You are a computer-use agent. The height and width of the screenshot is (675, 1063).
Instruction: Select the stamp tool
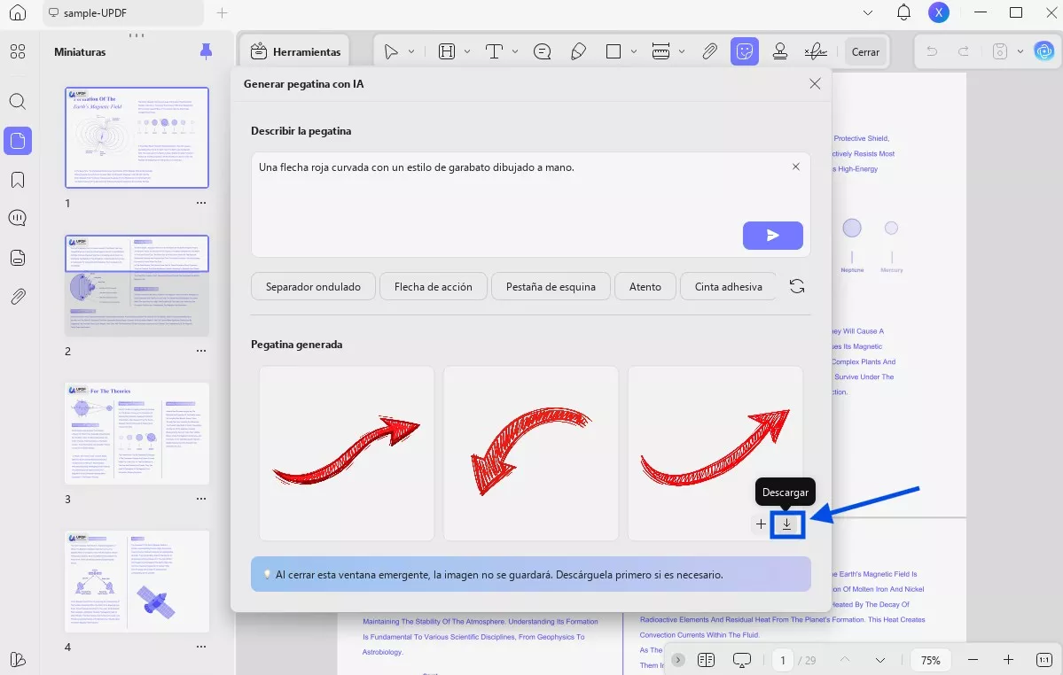[x=780, y=51]
